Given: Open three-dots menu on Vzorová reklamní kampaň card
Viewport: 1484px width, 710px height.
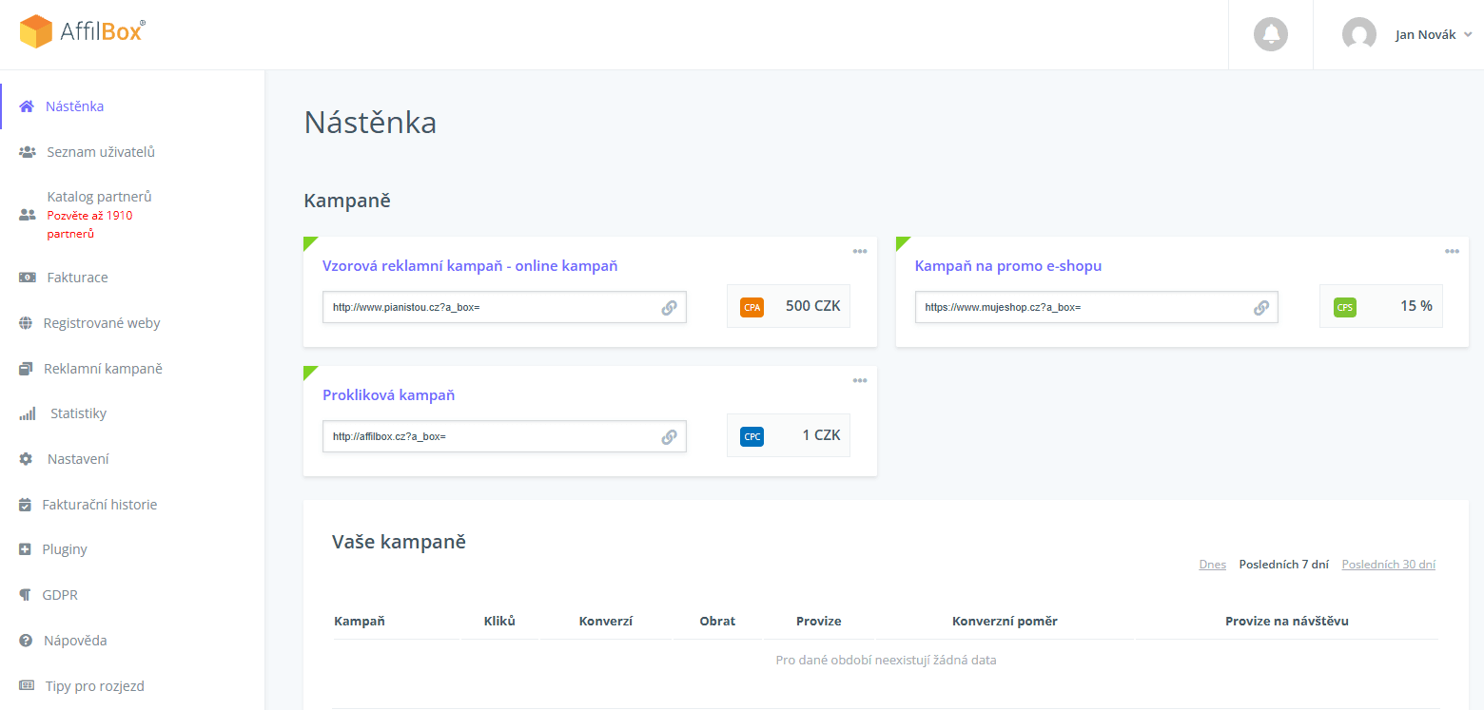Looking at the screenshot, I should [x=860, y=252].
